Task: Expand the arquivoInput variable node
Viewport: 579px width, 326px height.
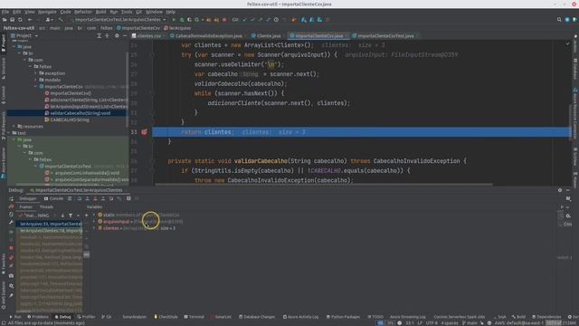Action: (x=94, y=221)
